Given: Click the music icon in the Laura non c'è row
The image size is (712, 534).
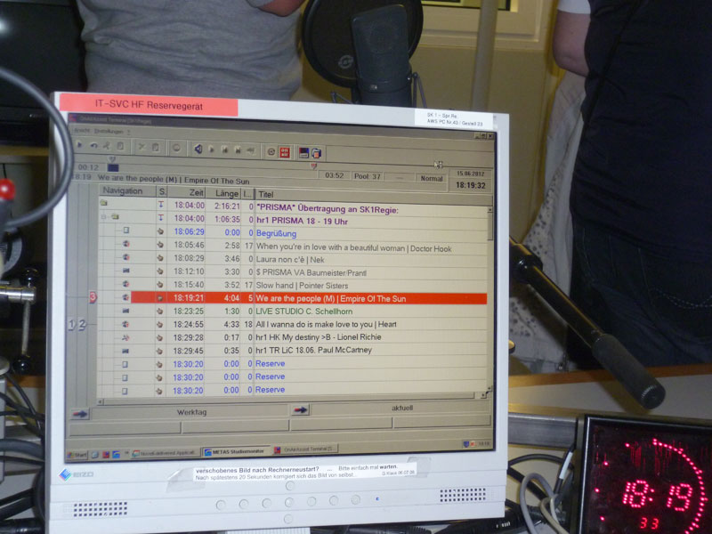Looking at the screenshot, I should (x=125, y=257).
